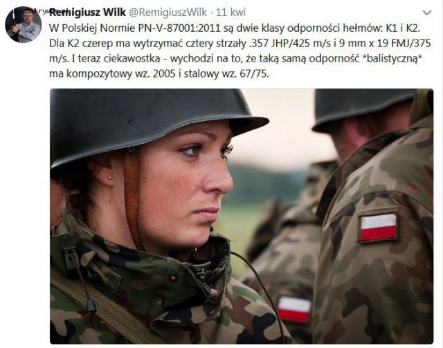This screenshot has height=348, width=443.
Task: Open the Remigiusz Wilk display name link
Action: [87, 12]
